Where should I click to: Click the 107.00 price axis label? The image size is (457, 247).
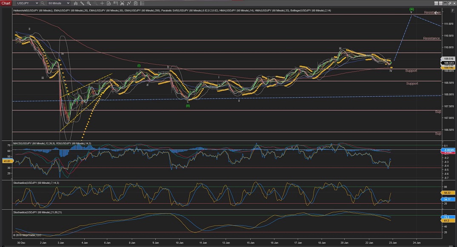pyautogui.click(x=449, y=118)
